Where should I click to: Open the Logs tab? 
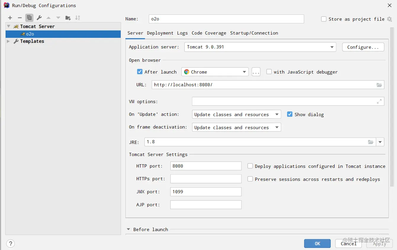click(182, 33)
